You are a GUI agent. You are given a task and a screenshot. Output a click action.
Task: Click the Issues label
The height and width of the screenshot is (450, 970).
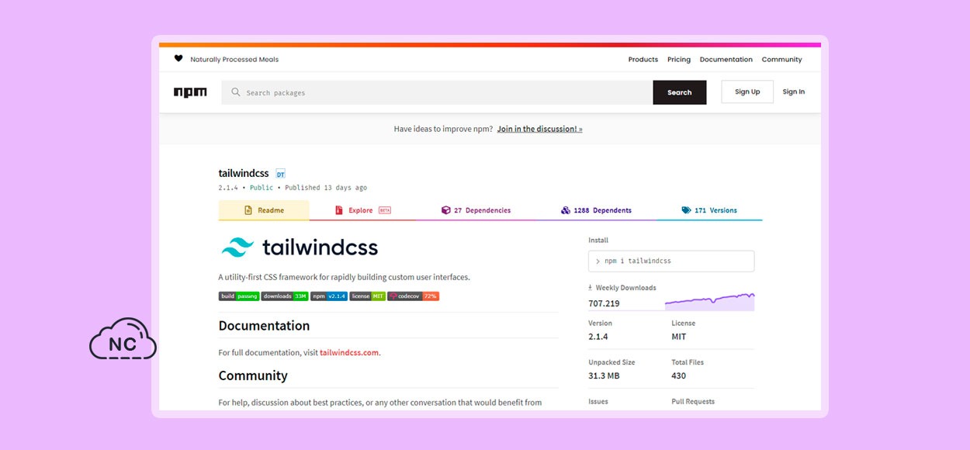[x=598, y=402]
